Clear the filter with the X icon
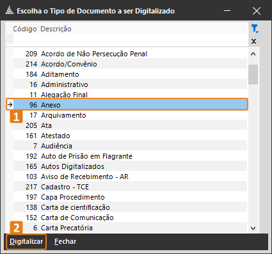The height and width of the screenshot is (254, 272). tap(253, 41)
